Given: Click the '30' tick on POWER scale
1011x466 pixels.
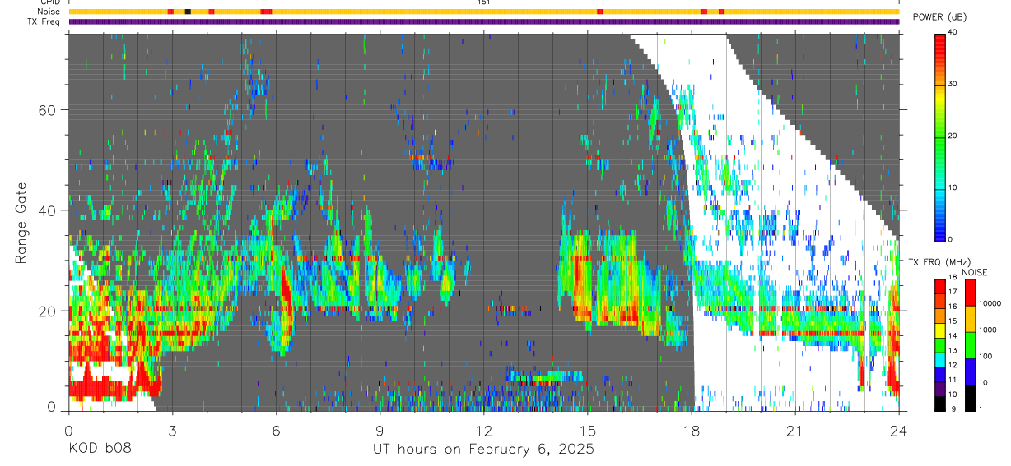Looking at the screenshot, I should point(953,84).
